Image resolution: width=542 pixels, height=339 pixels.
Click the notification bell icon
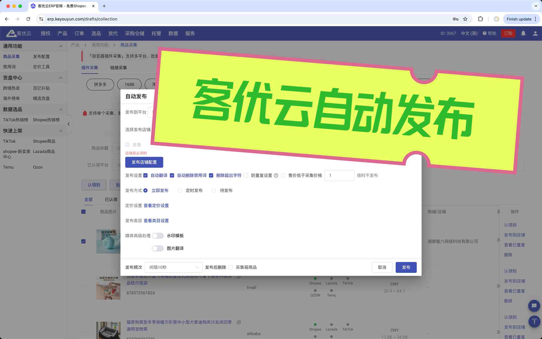pyautogui.click(x=523, y=33)
